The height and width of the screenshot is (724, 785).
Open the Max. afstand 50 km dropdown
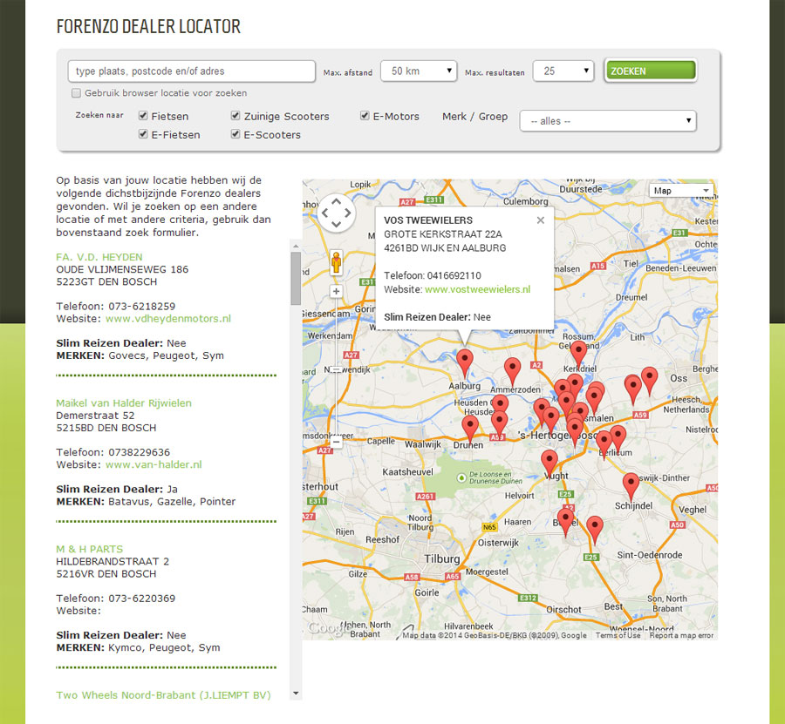(419, 71)
